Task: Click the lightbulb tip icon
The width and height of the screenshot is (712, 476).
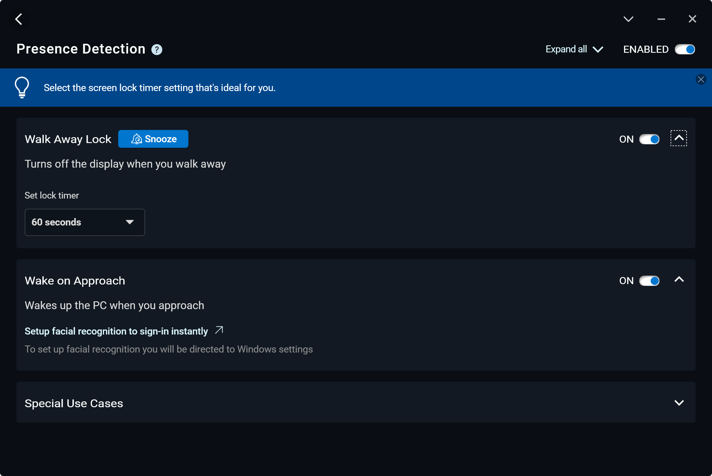Action: (x=22, y=87)
